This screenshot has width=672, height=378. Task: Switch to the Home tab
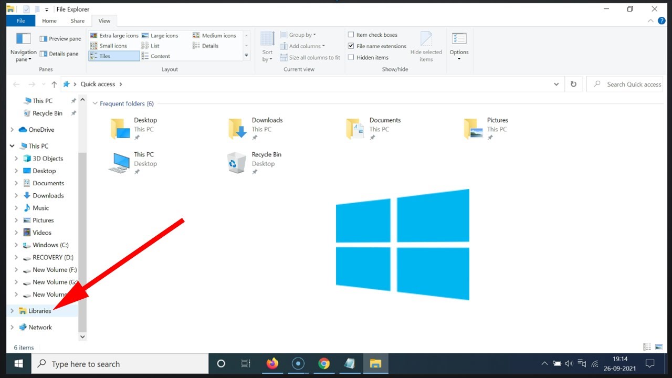pos(49,21)
